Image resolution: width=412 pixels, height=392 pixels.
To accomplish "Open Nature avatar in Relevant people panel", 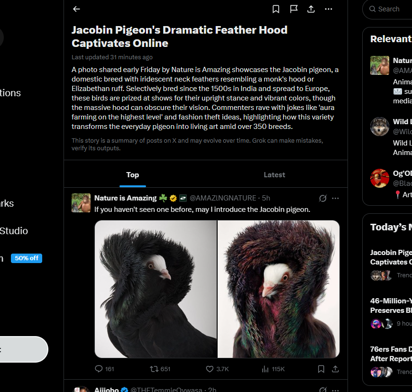I will click(x=379, y=65).
